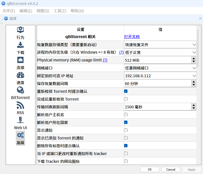The height and width of the screenshot is (174, 203).
Task: Open the Web UI settings icon
Action: click(20, 120)
